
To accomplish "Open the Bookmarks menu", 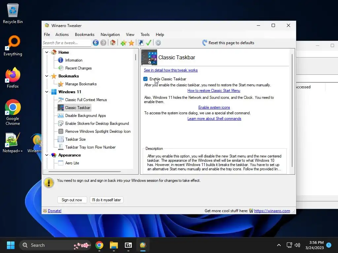I will pyautogui.click(x=84, y=35).
